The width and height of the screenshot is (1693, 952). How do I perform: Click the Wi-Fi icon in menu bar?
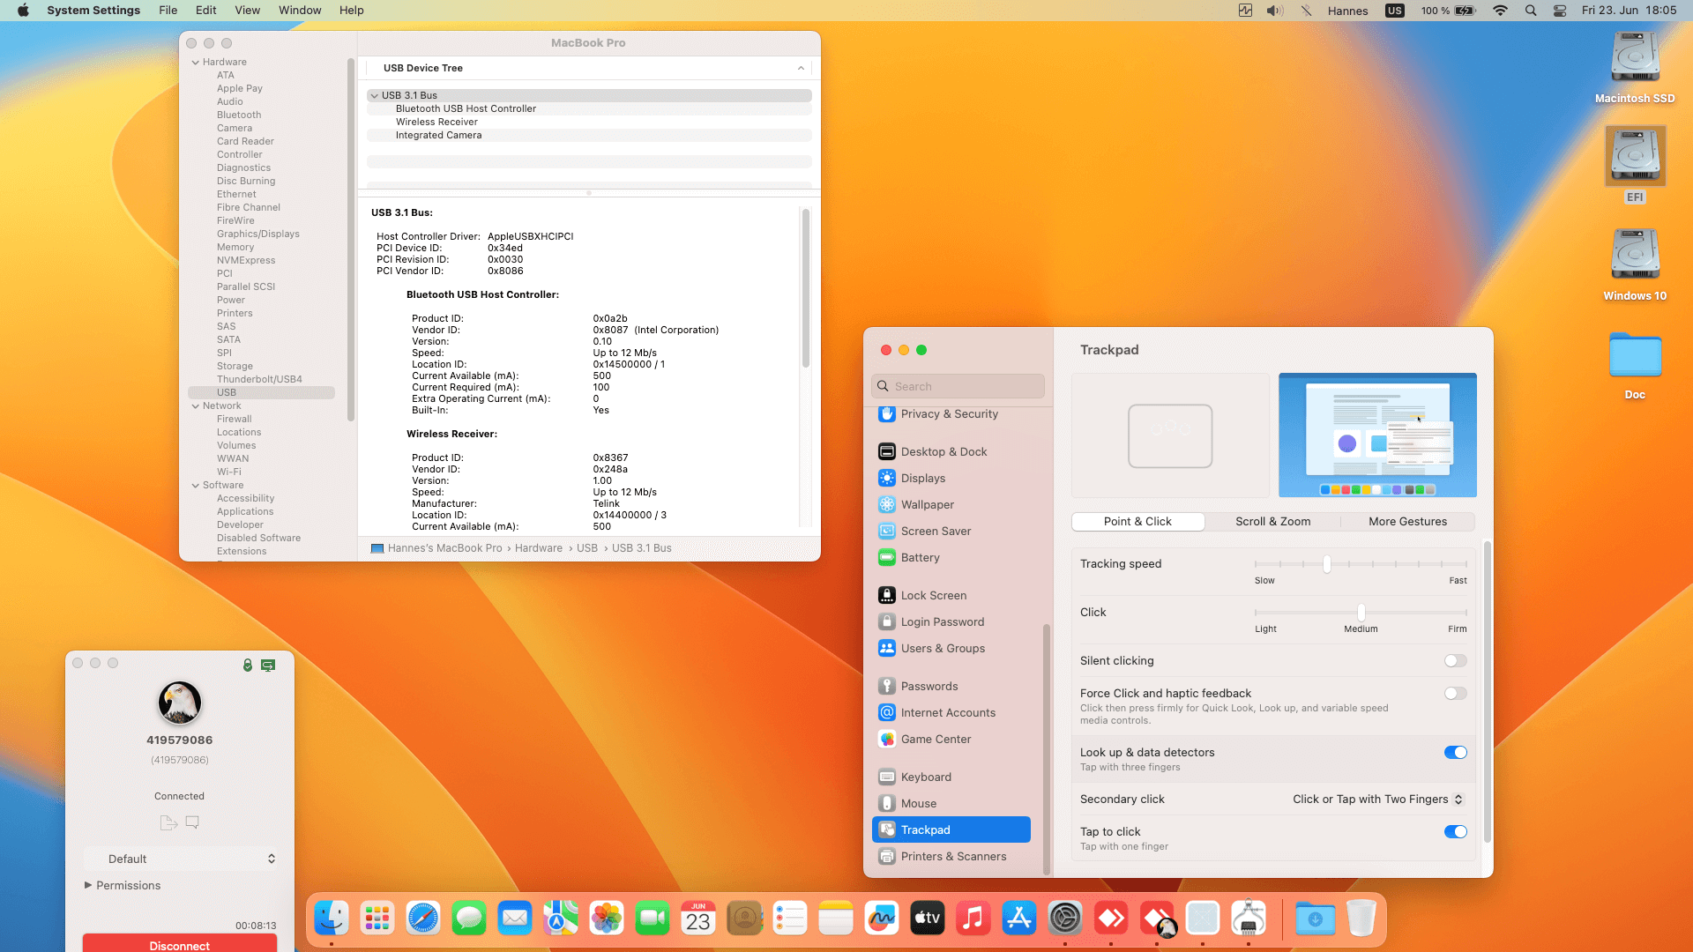click(x=1500, y=11)
